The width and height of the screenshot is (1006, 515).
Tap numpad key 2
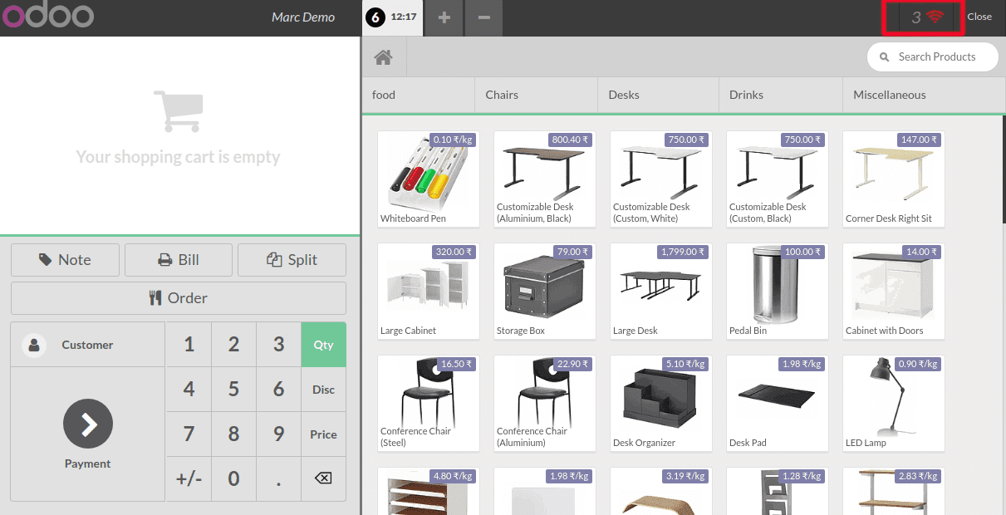(233, 345)
